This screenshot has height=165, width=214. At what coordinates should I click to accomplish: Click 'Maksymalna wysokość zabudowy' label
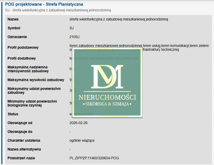click(x=36, y=80)
